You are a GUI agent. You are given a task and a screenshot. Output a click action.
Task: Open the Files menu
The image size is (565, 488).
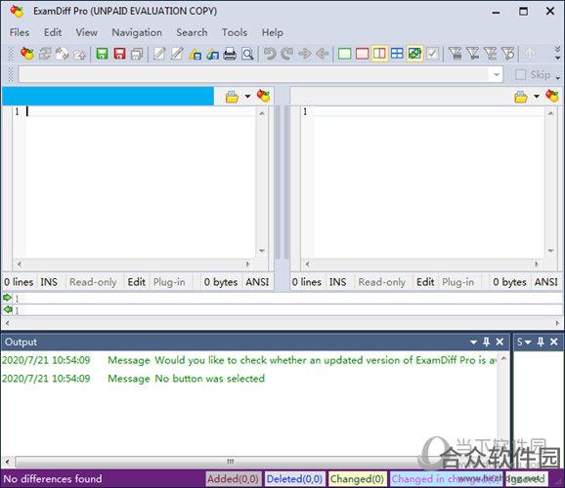20,32
